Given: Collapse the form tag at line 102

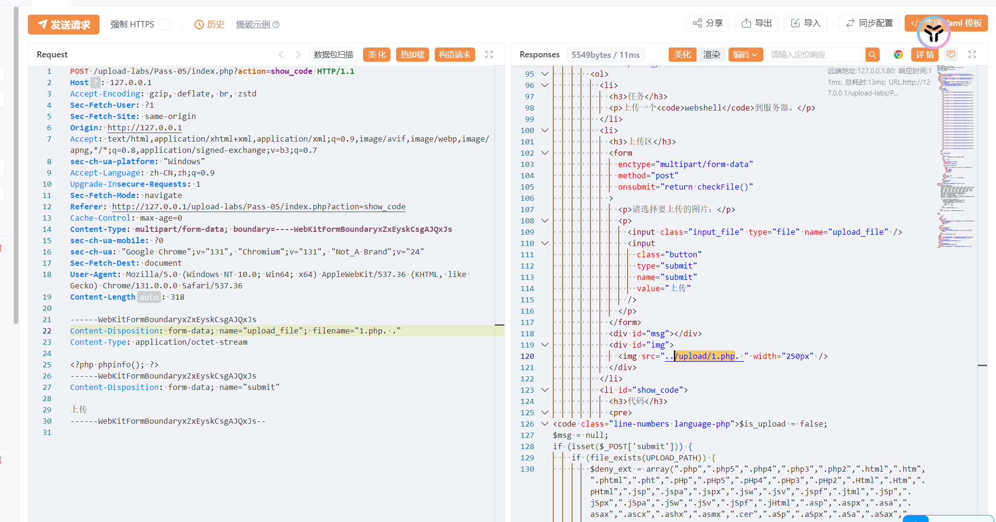Looking at the screenshot, I should [545, 153].
